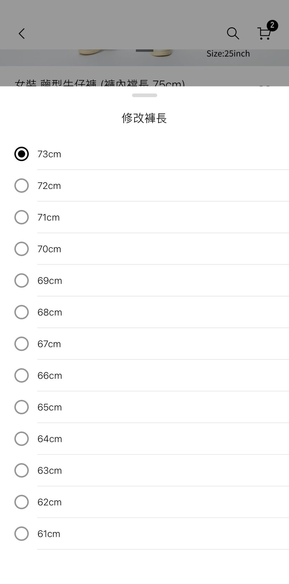This screenshot has width=289, height=584.
Task: Choose the 72cm length option
Action: tap(22, 186)
